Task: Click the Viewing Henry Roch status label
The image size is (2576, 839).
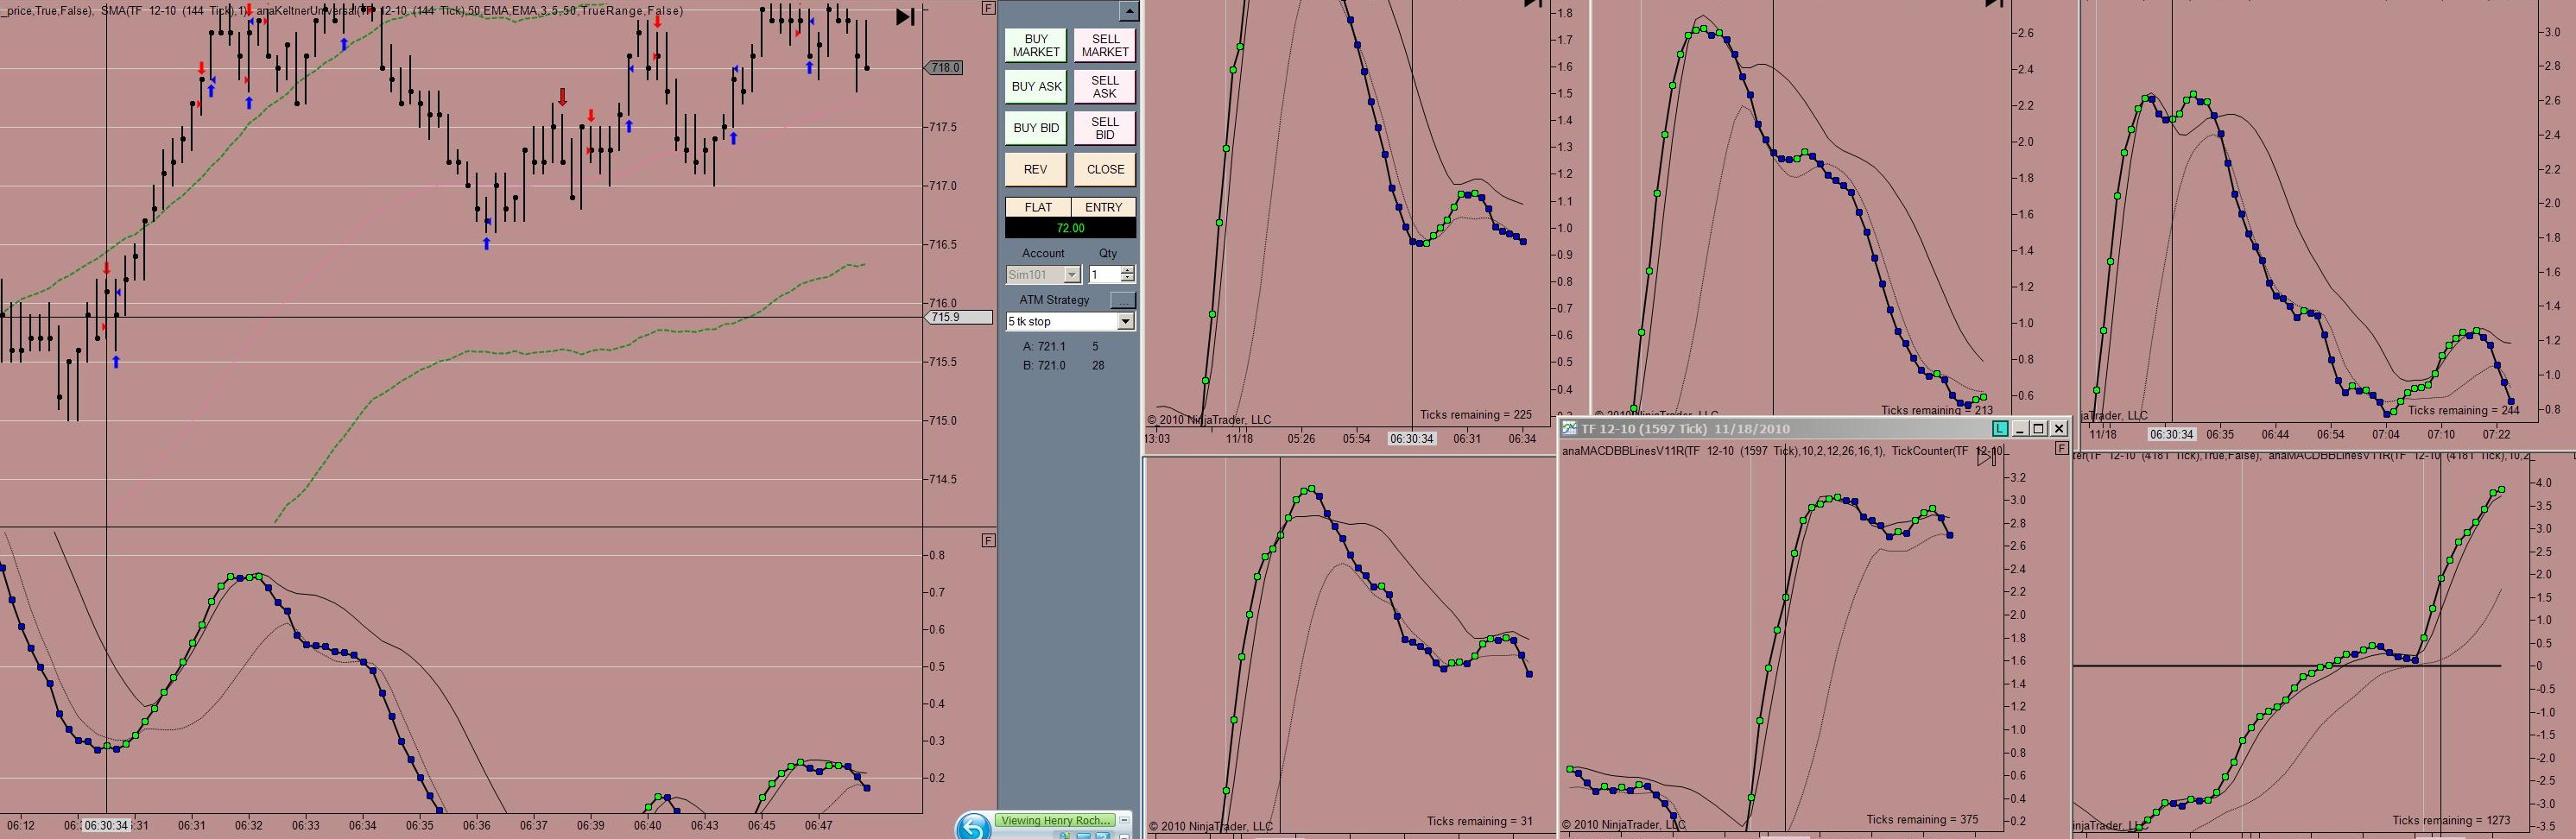Action: [x=1056, y=821]
